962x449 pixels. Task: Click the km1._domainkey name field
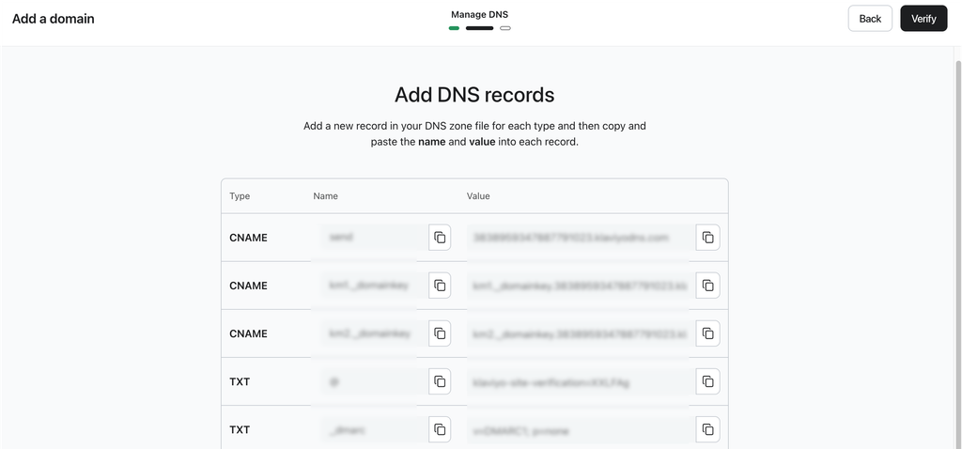pyautogui.click(x=374, y=286)
